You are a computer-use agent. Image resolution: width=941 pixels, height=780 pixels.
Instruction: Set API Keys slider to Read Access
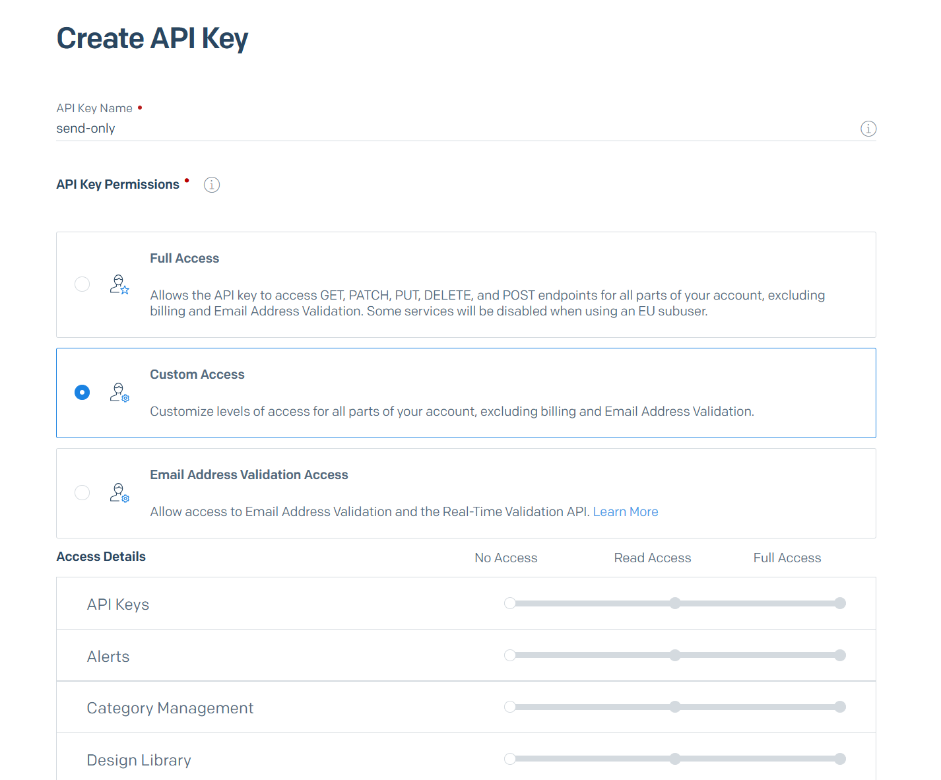674,603
